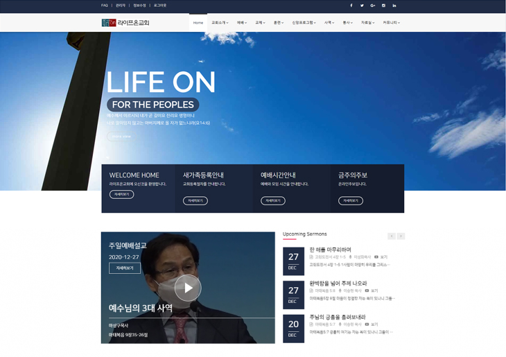This screenshot has height=357, width=506.
Task: Open the Twitter social icon
Action: point(362,6)
